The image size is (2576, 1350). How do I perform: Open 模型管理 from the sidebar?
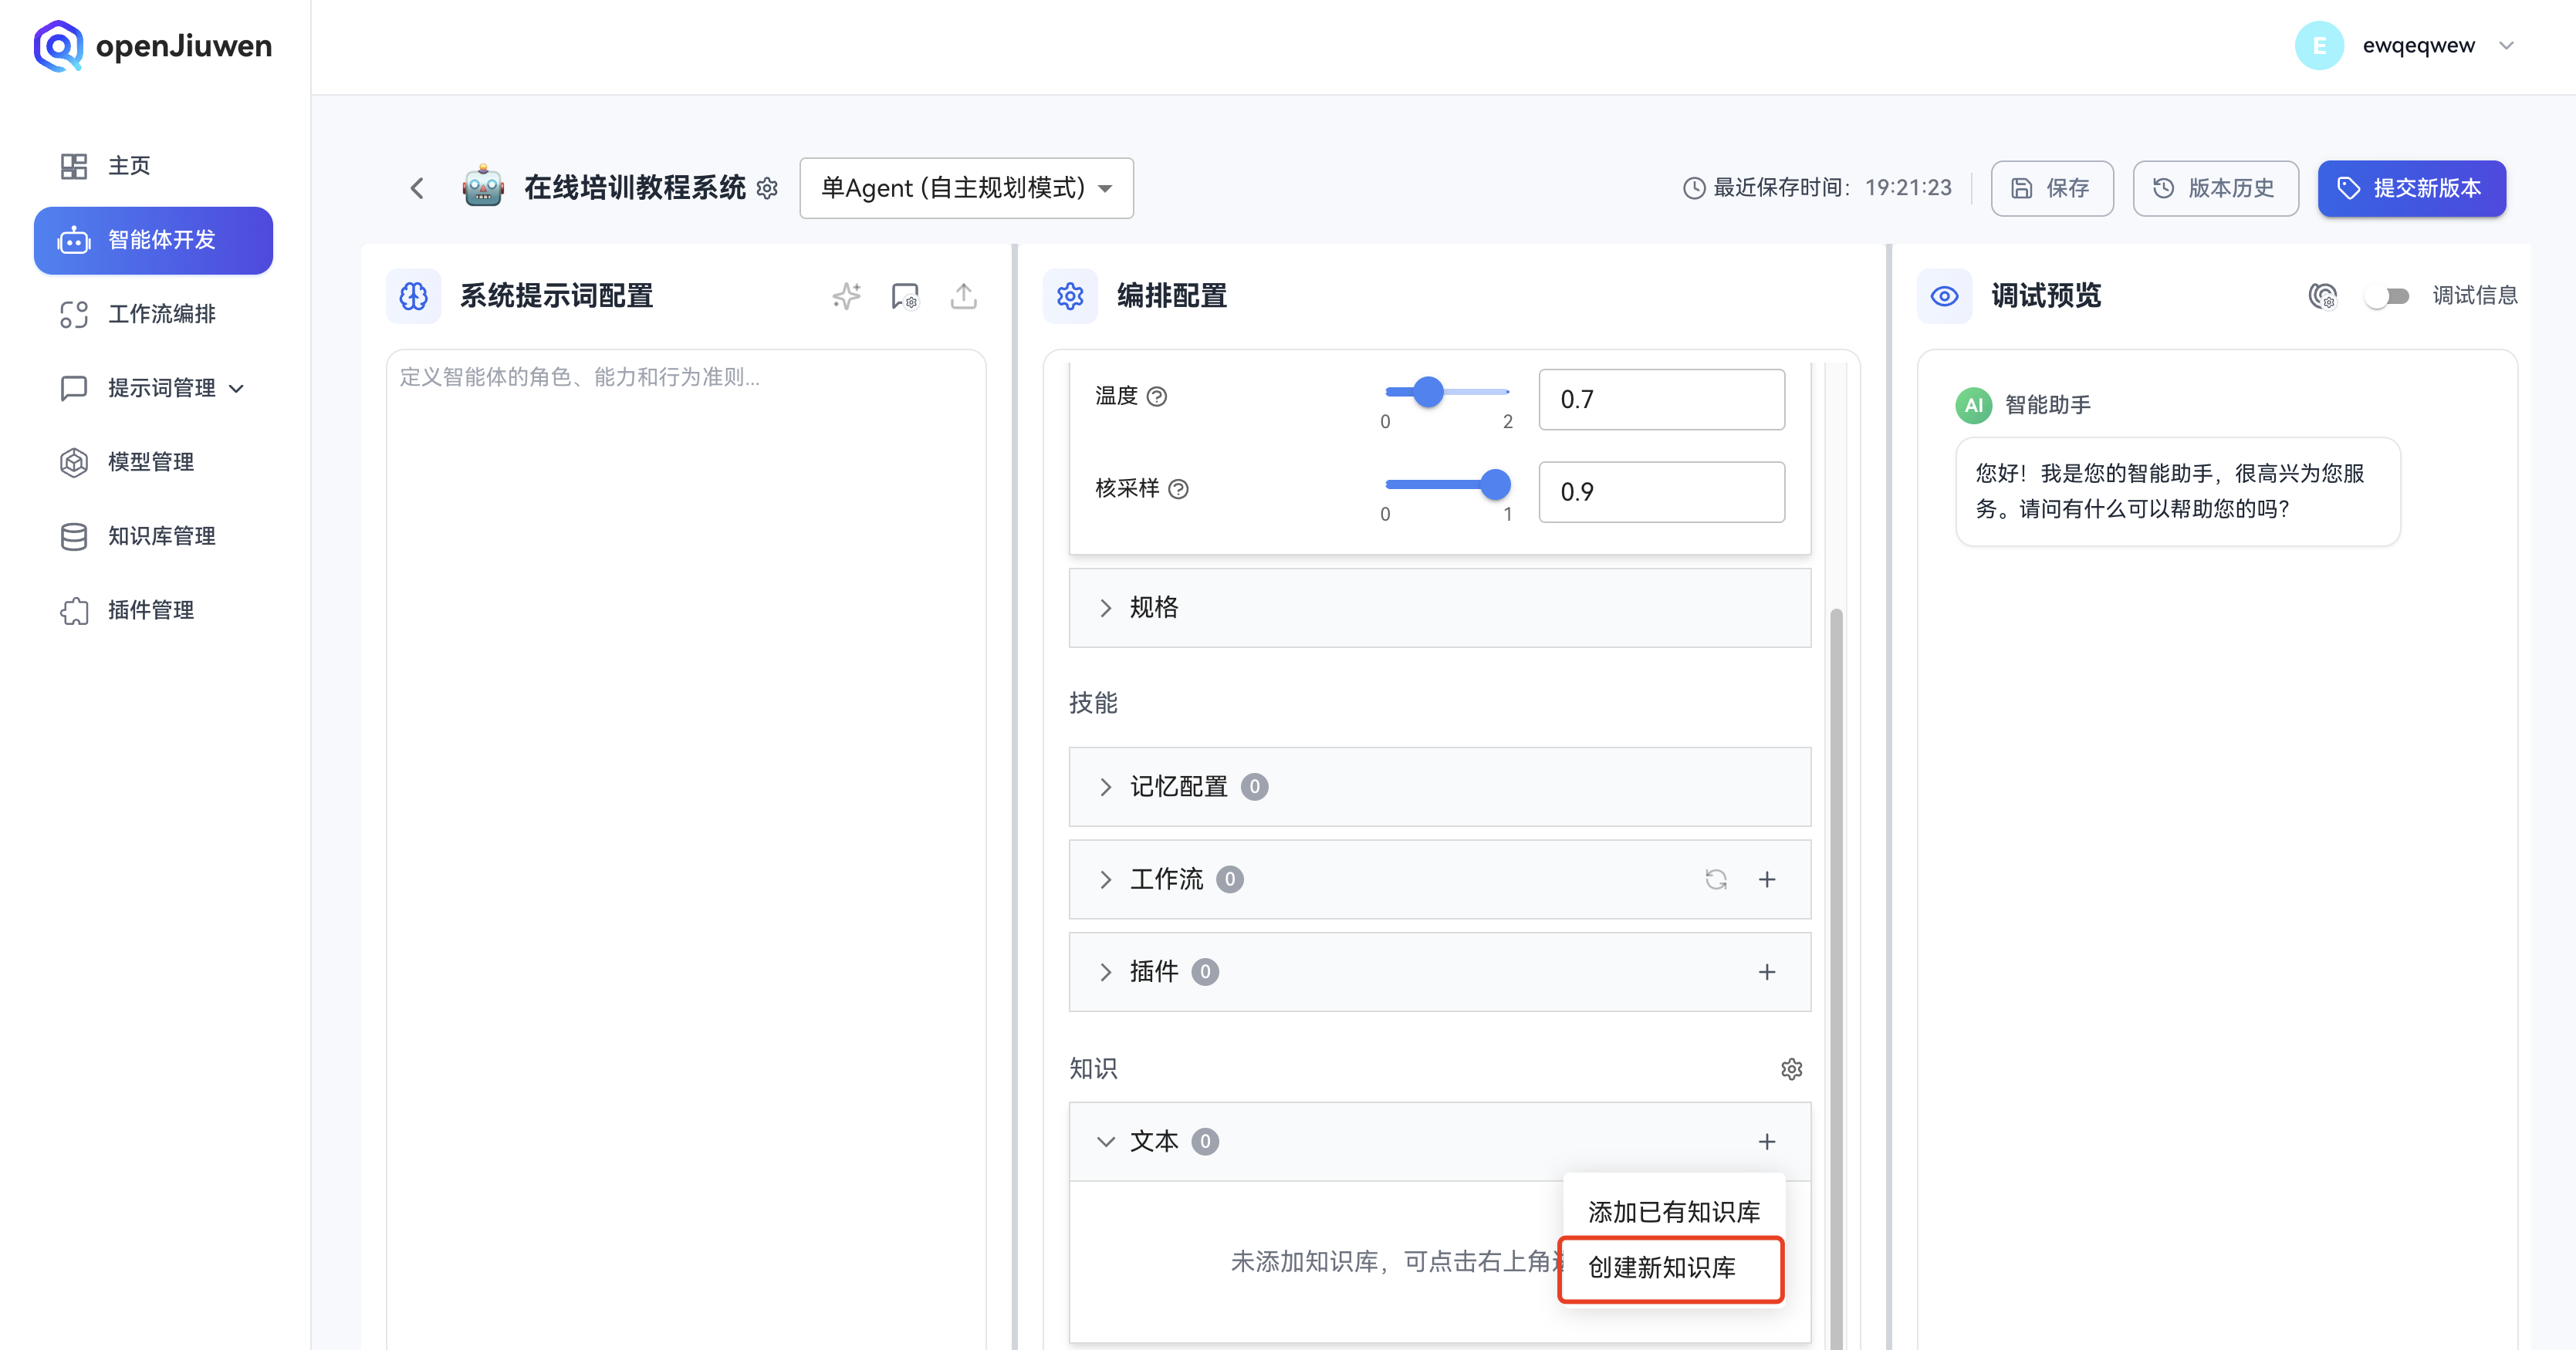tap(151, 461)
